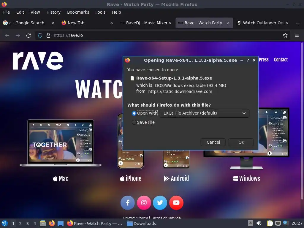Click the rave logo on the page

coord(38,61)
